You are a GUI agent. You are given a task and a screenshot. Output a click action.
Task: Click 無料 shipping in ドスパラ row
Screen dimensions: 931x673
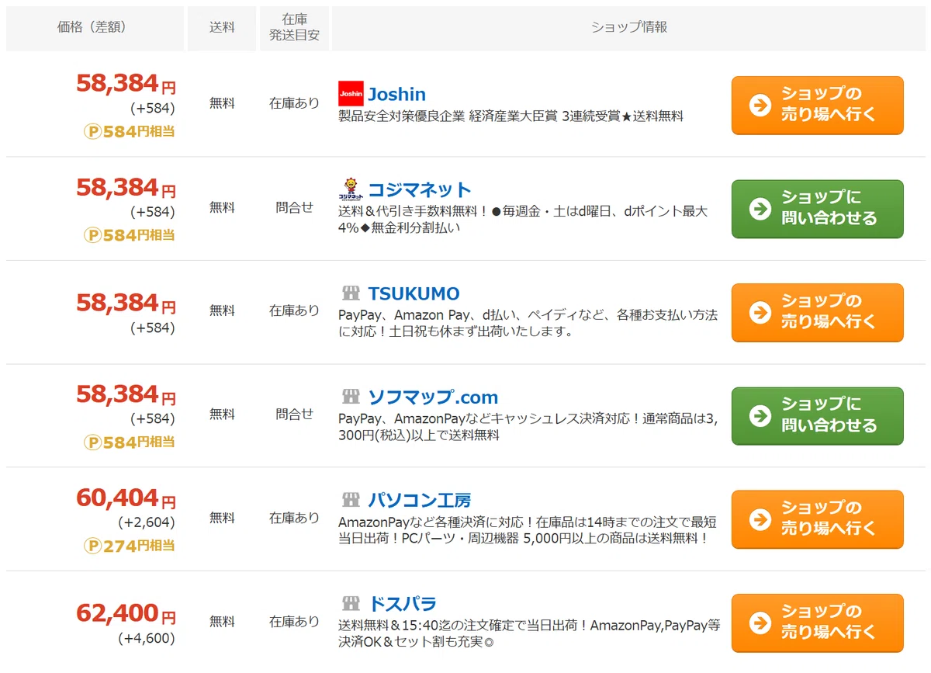point(222,622)
